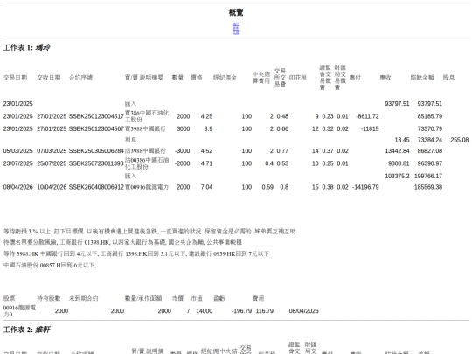Select contract number SSBK250123004567
Viewport: 472px width, 354px height.
click(x=96, y=128)
